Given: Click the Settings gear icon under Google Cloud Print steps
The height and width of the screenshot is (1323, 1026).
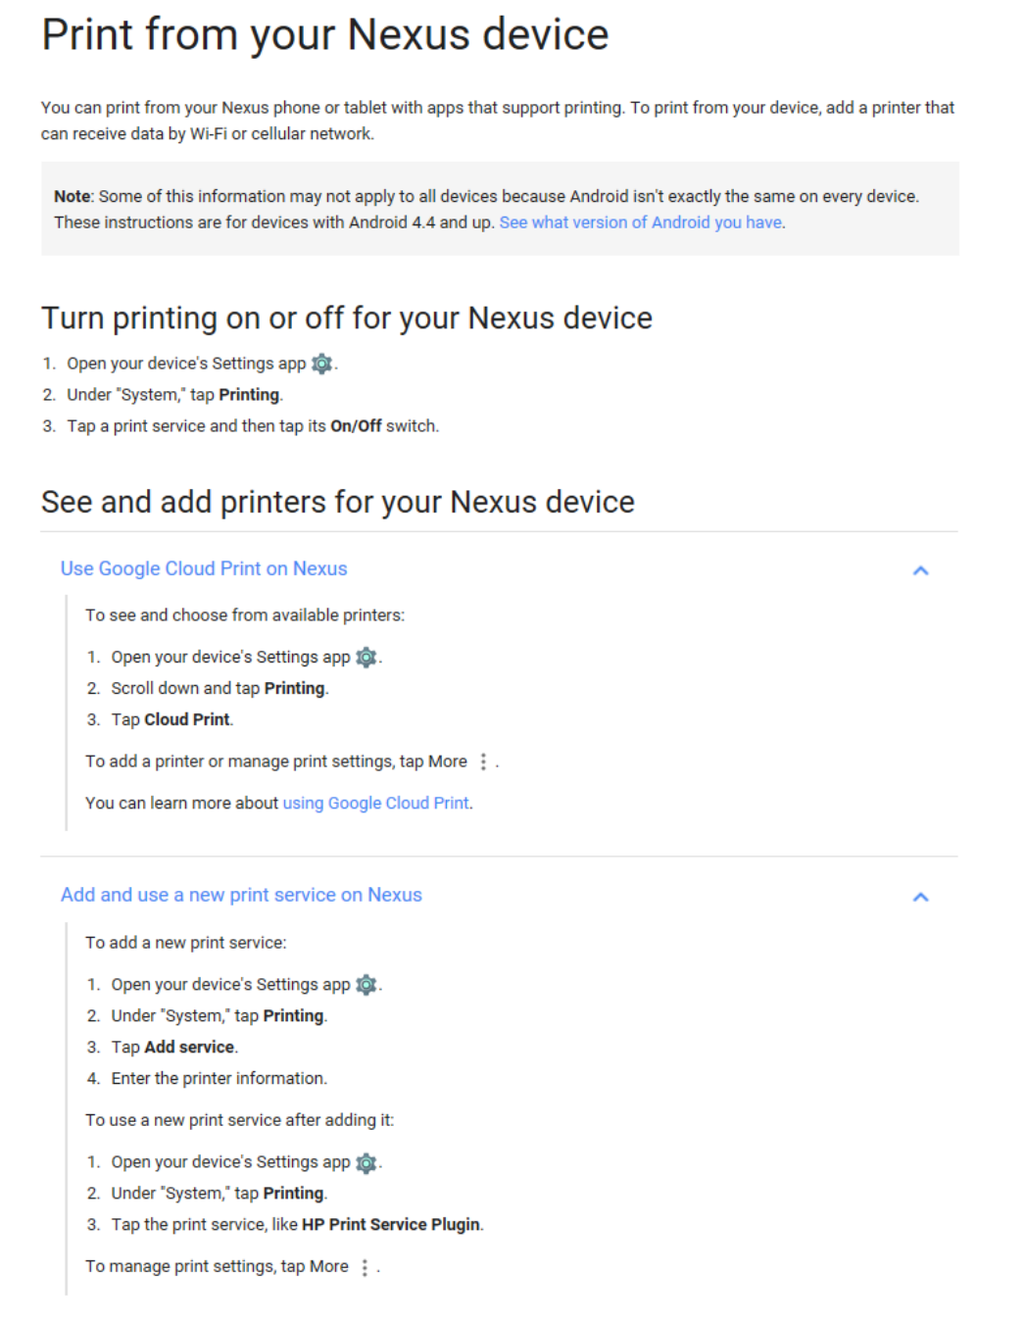Looking at the screenshot, I should tap(366, 657).
